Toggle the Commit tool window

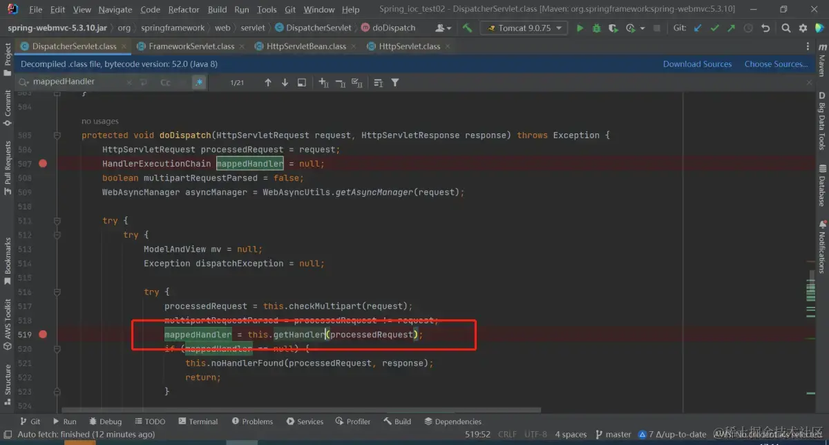tap(8, 108)
